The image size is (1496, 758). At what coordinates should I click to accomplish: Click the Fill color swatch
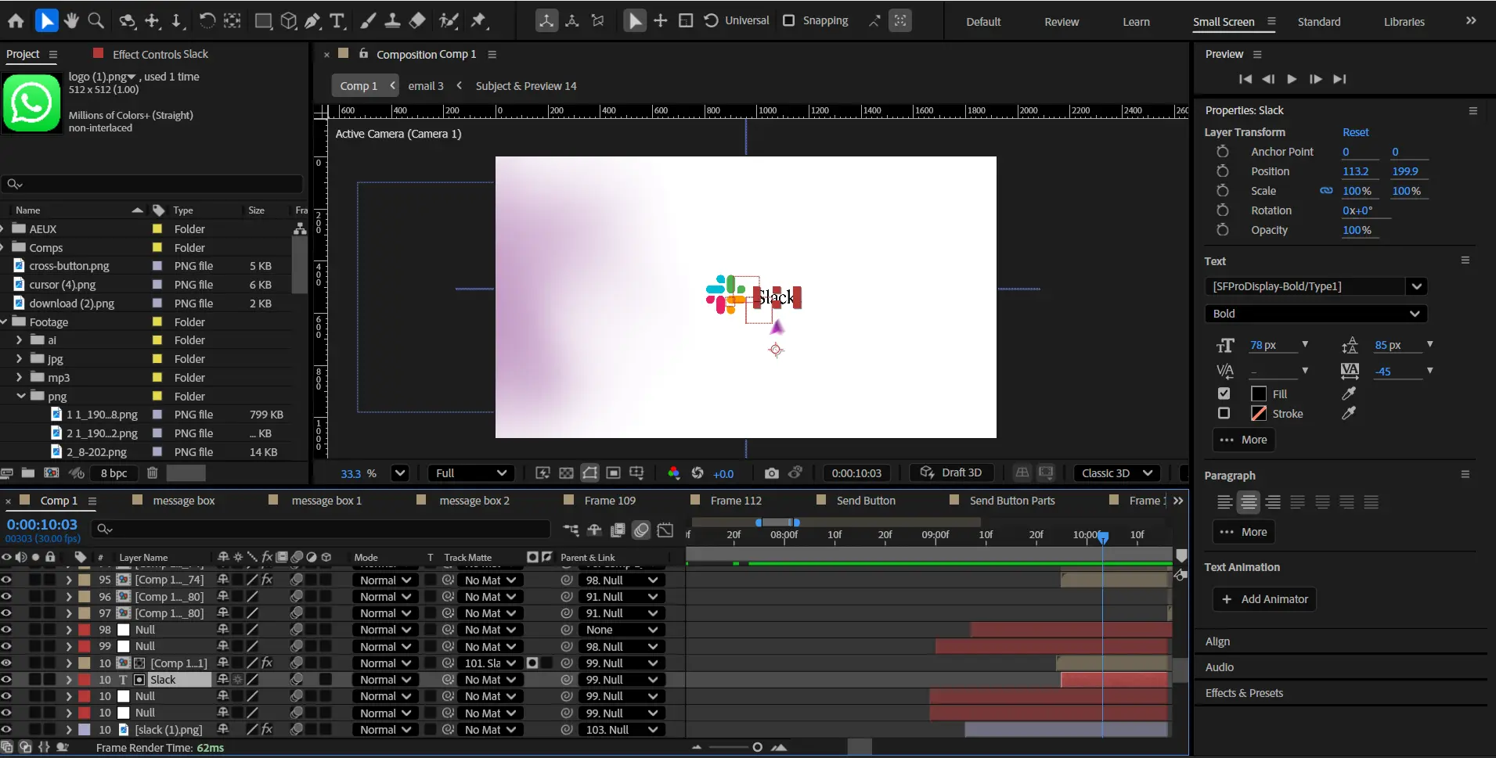pyautogui.click(x=1259, y=393)
